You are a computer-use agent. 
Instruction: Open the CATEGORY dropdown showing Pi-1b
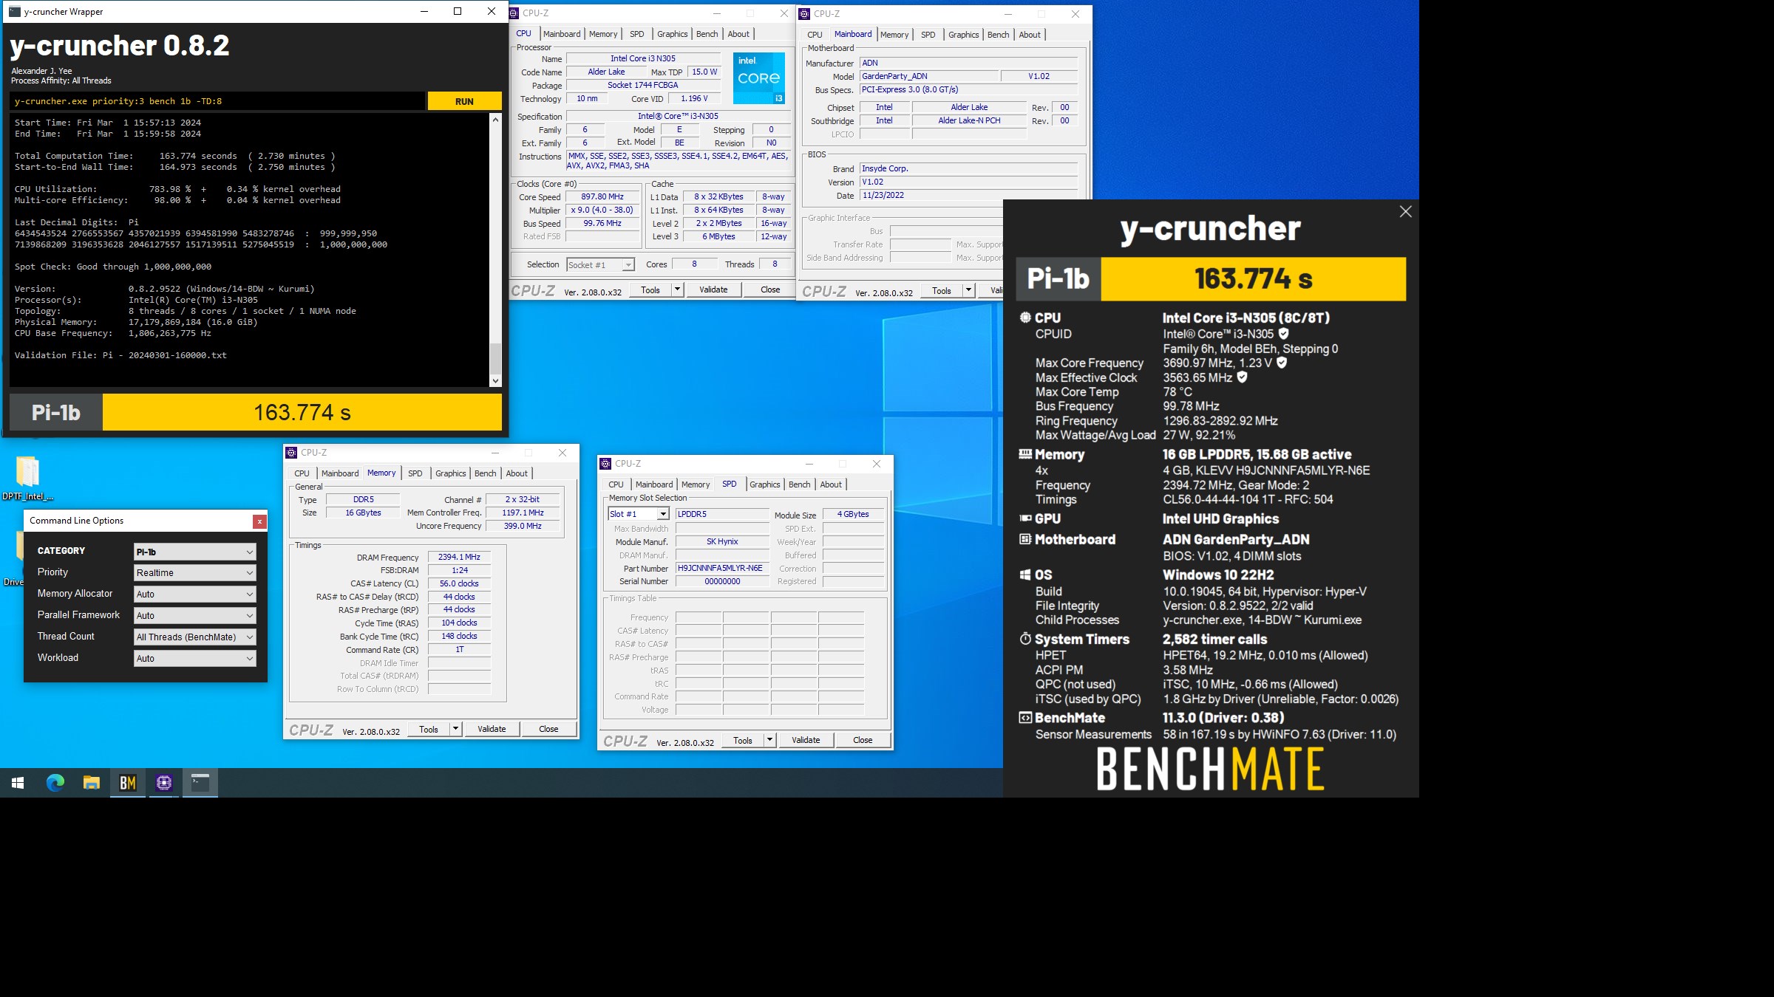click(x=195, y=552)
